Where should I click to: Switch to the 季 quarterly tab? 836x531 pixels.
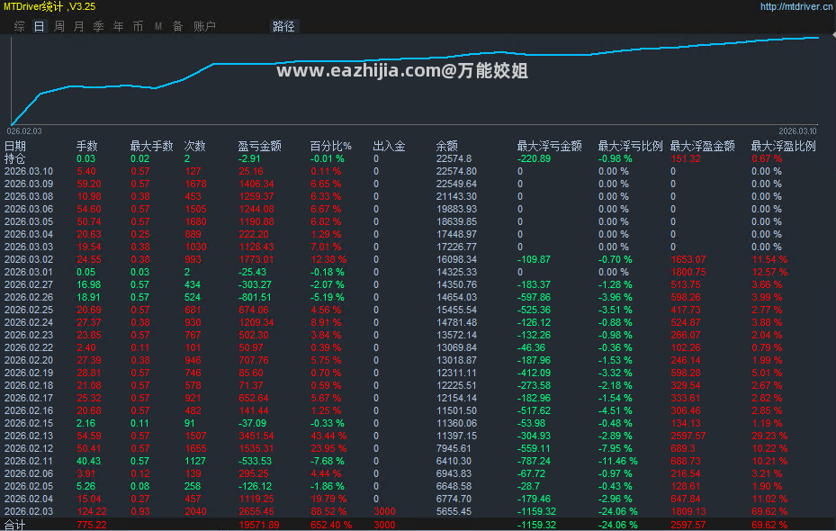pyautogui.click(x=99, y=26)
